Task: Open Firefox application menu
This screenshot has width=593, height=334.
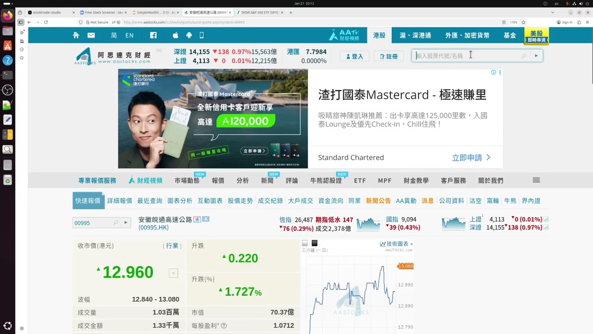Action: (x=587, y=22)
